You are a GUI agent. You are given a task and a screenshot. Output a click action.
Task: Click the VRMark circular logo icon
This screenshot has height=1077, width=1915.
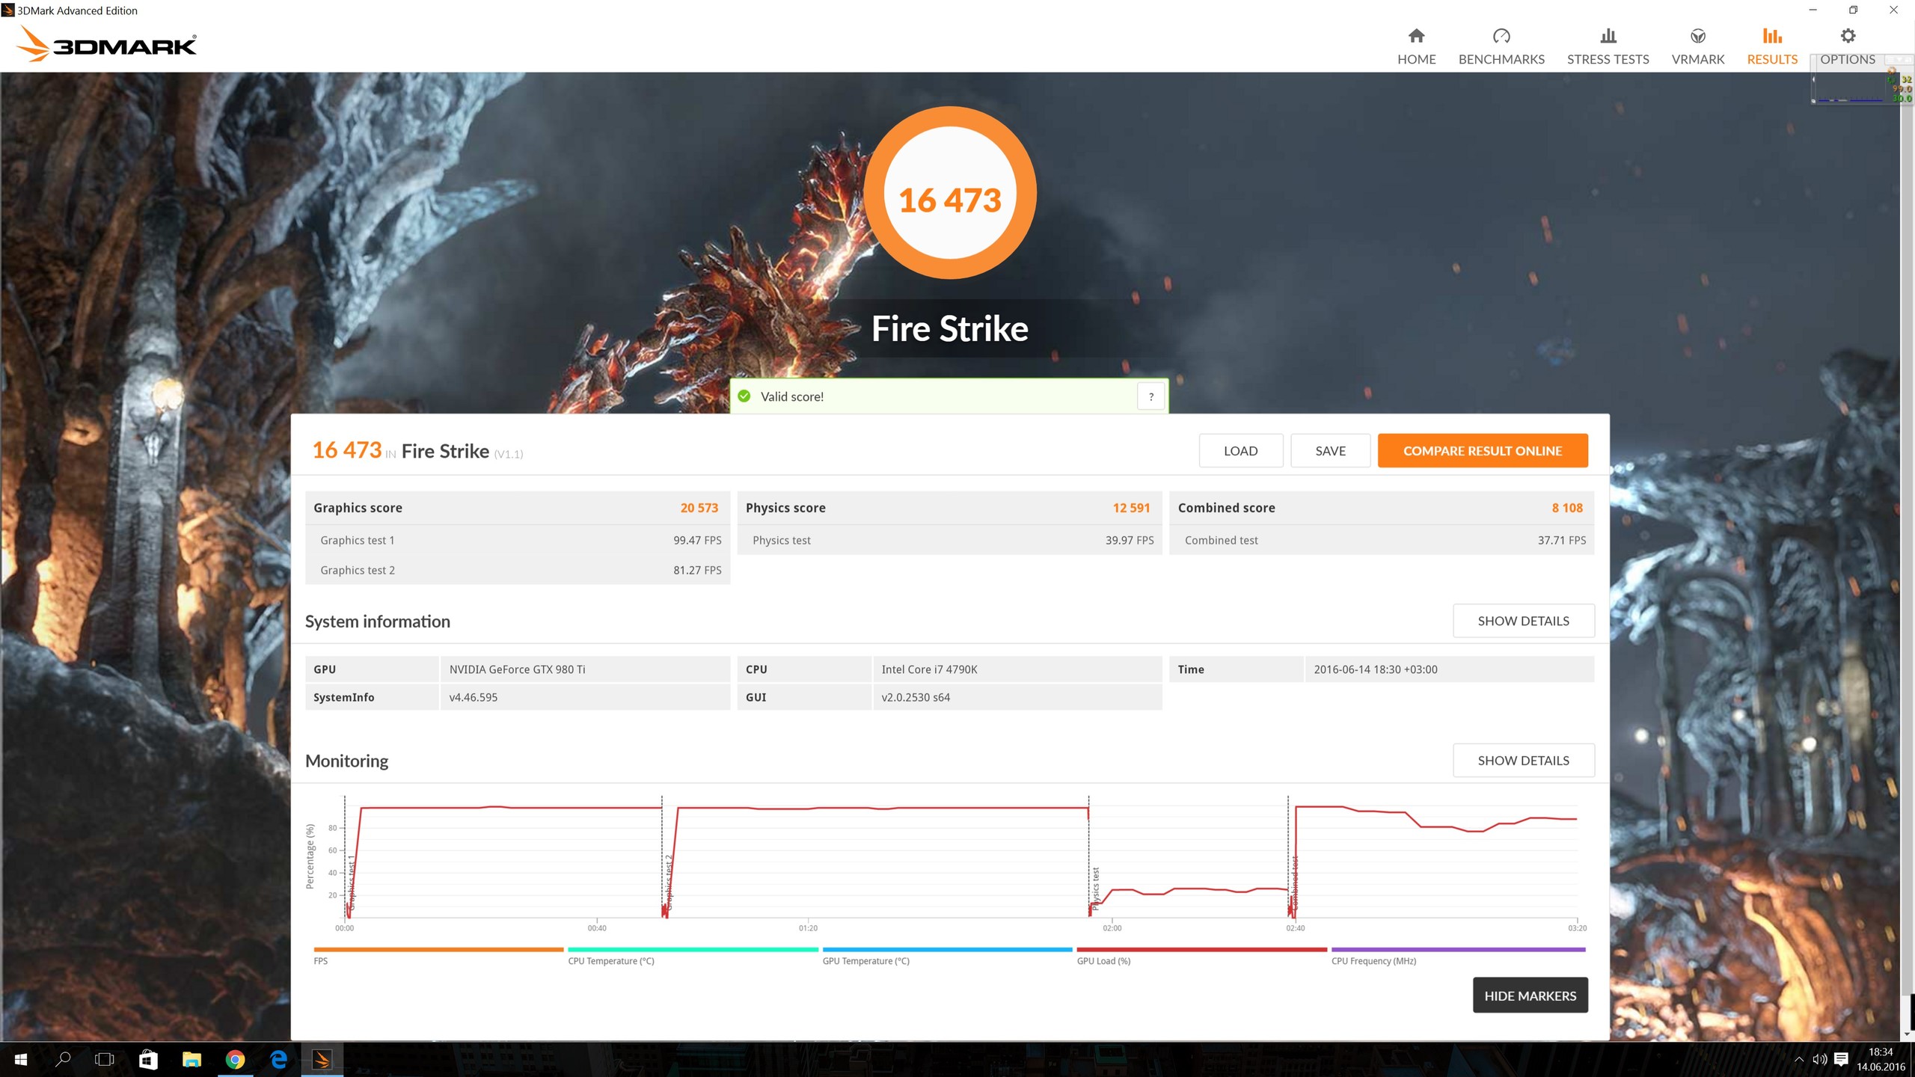click(1697, 36)
